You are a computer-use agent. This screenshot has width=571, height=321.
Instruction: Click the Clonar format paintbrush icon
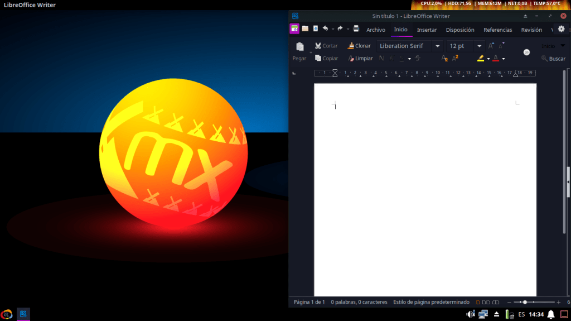pos(351,46)
